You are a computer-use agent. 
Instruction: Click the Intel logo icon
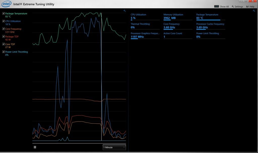point(6,4)
